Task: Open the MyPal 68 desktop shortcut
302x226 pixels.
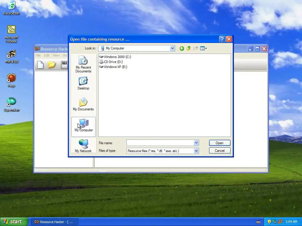Action: [x=11, y=56]
